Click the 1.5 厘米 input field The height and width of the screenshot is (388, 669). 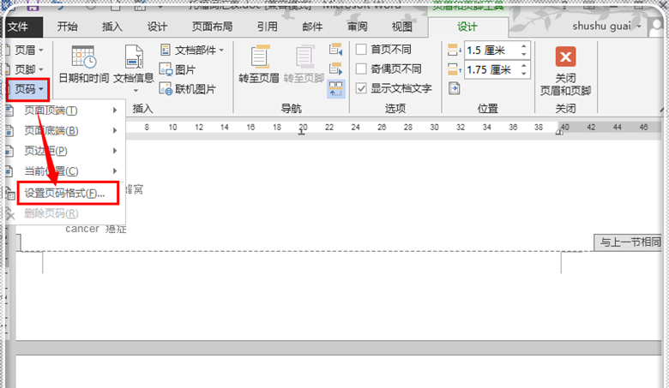pos(491,51)
